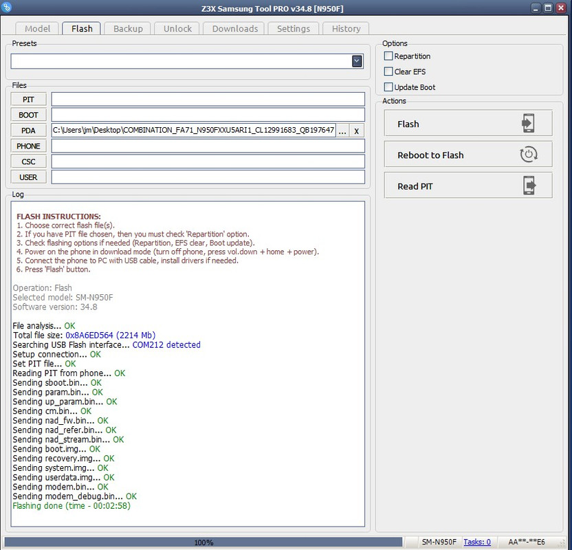This screenshot has width=572, height=550.
Task: Click the 'COM212 detected' log text
Action: 166,344
